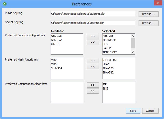164x119 pixels.
Task: Remove hash algorithm with << button
Action: click(x=93, y=67)
